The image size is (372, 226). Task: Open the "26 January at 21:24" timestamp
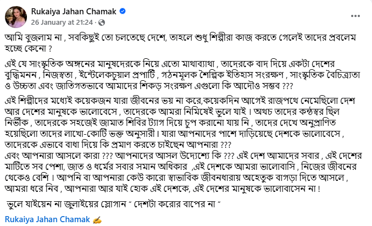tap(62, 23)
